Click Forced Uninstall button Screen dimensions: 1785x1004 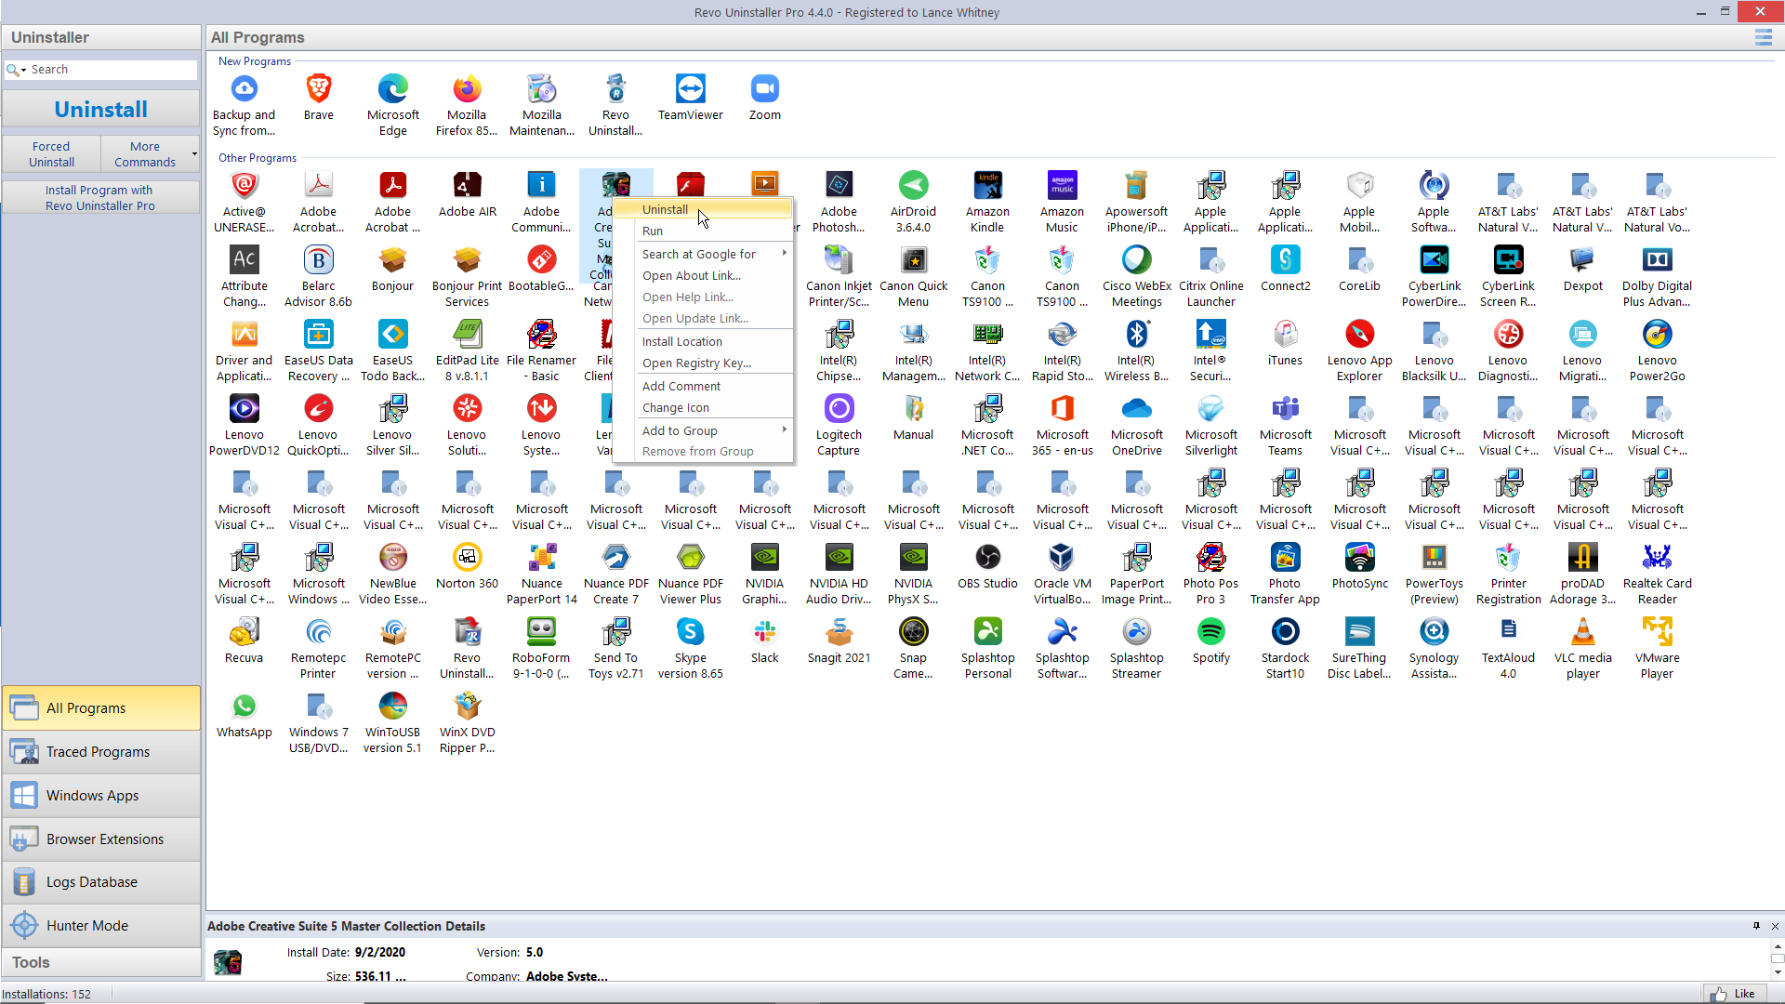point(50,153)
